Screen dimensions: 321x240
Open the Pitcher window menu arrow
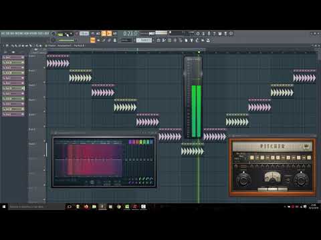point(233,136)
